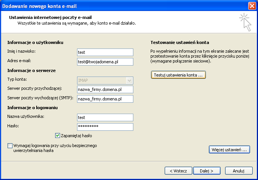258x180 pixels.
Task: Click the Testowanie ustawień konta heading
Action: (179, 42)
